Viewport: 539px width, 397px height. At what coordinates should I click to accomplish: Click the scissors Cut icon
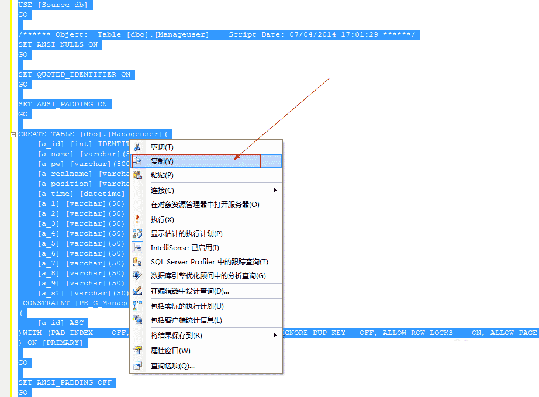point(137,147)
